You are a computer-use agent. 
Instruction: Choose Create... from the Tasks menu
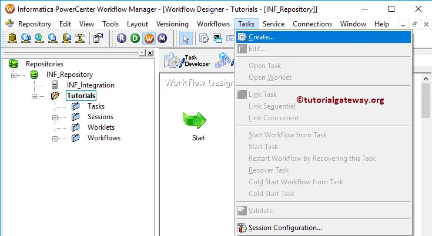[x=323, y=37]
